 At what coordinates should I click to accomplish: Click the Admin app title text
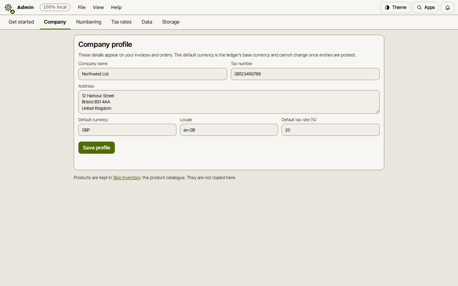(25, 7)
